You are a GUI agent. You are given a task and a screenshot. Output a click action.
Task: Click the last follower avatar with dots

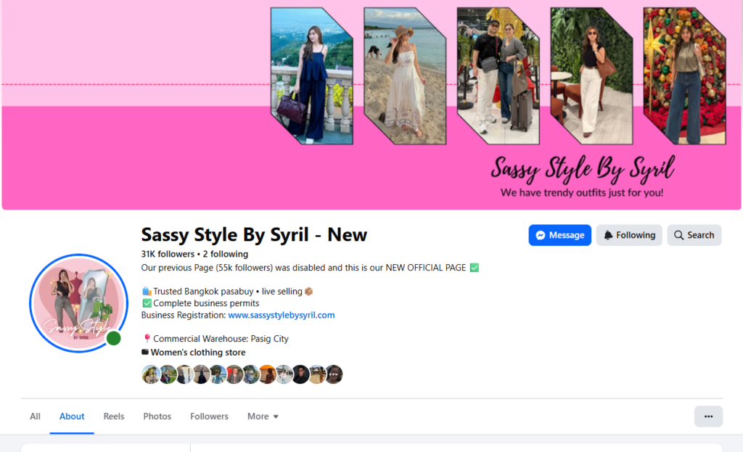[334, 374]
